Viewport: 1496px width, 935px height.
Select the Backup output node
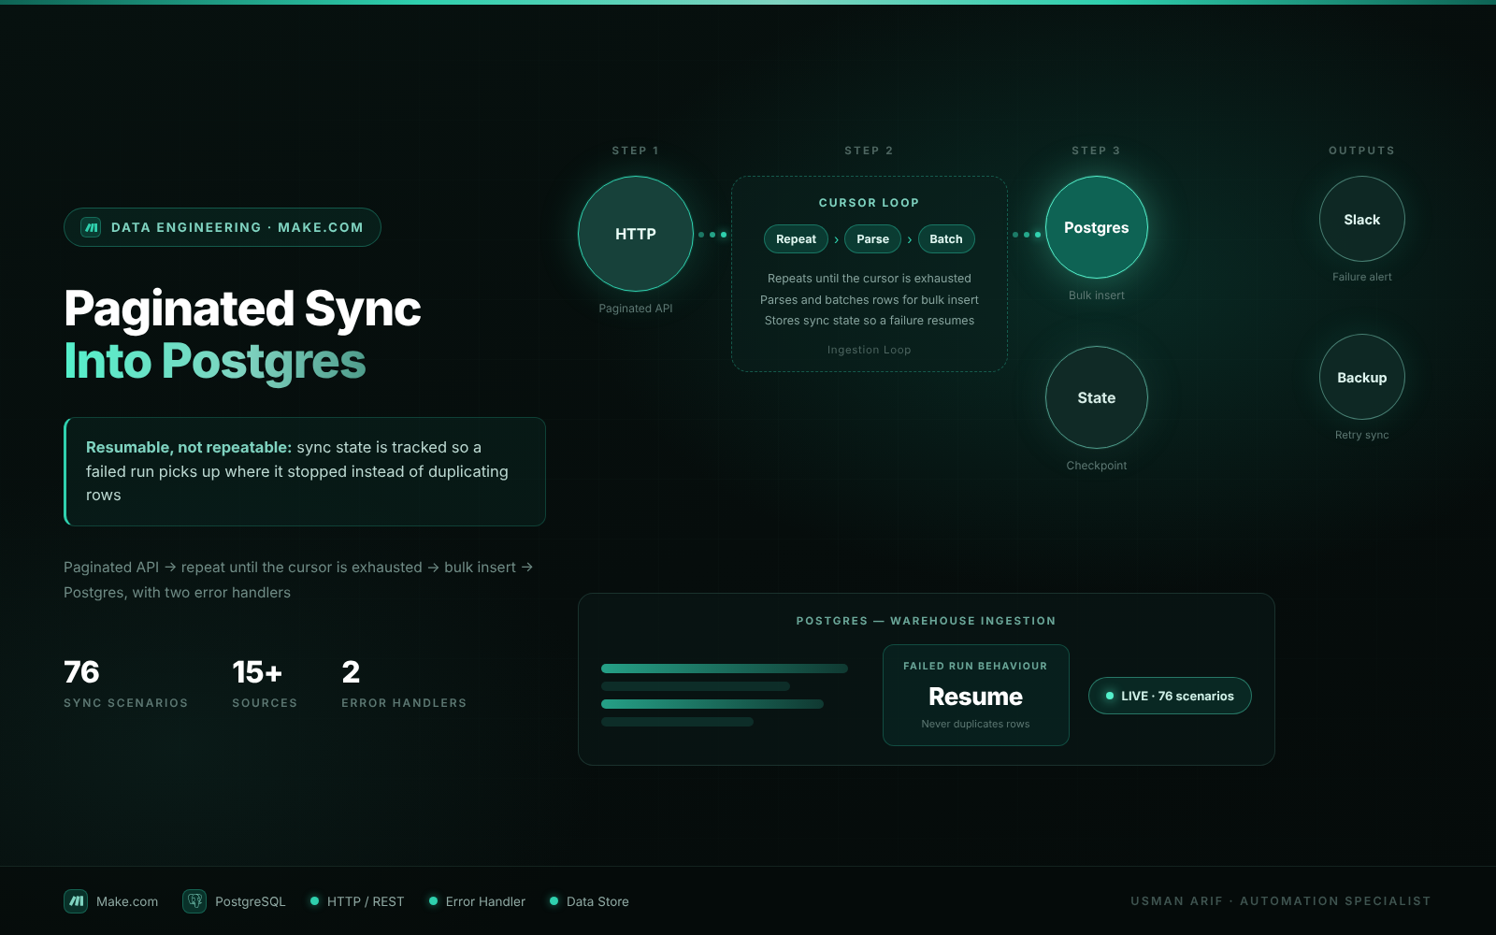coord(1362,377)
